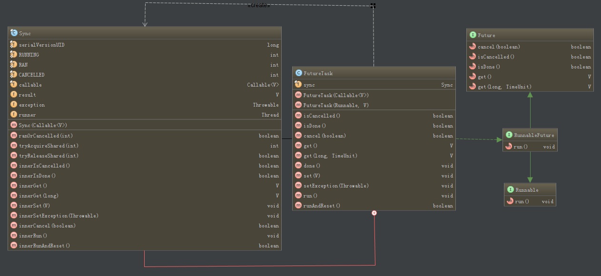Select the FutureTask(Runnable, V) constructor
601x276 pixels.
[x=374, y=105]
